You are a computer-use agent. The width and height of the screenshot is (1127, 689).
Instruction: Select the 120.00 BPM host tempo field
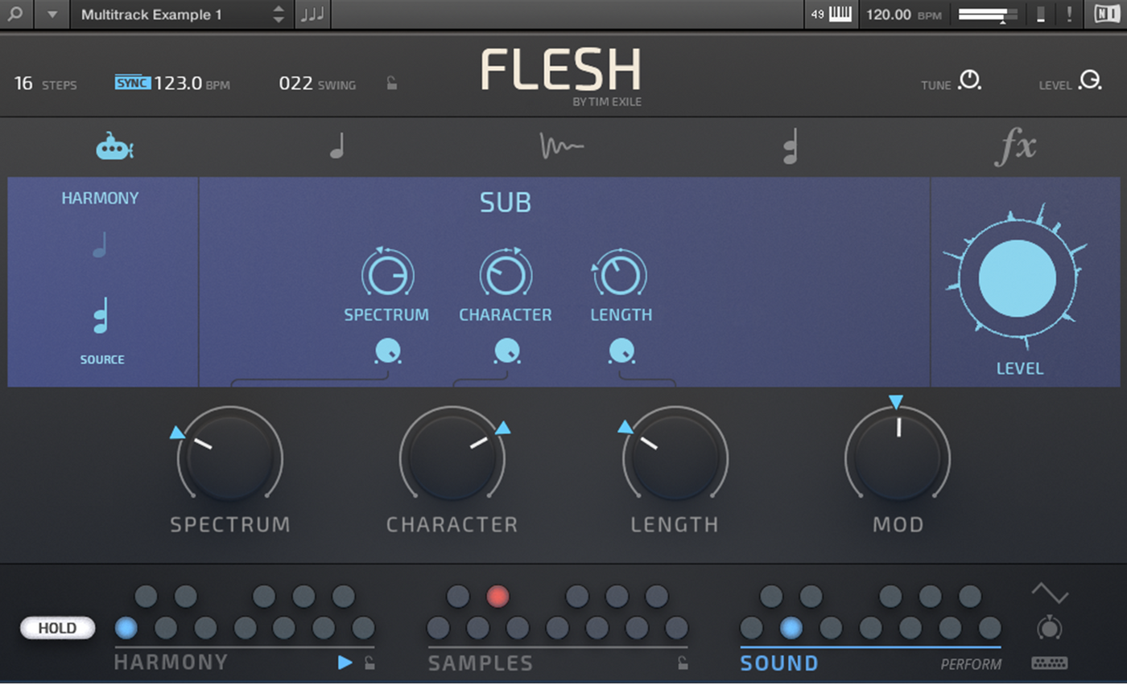pos(905,14)
